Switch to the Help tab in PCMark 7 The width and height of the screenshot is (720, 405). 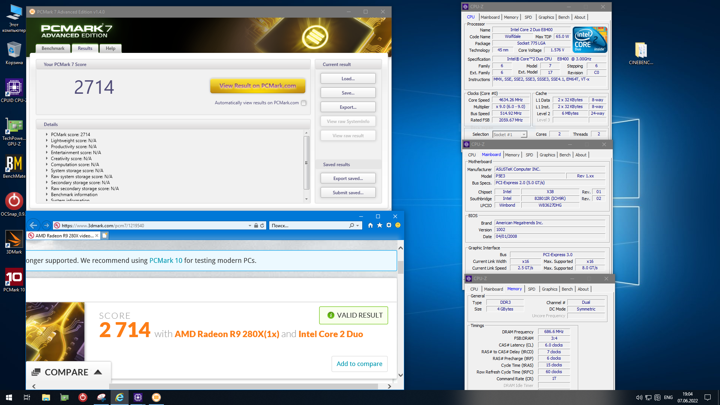pos(111,48)
